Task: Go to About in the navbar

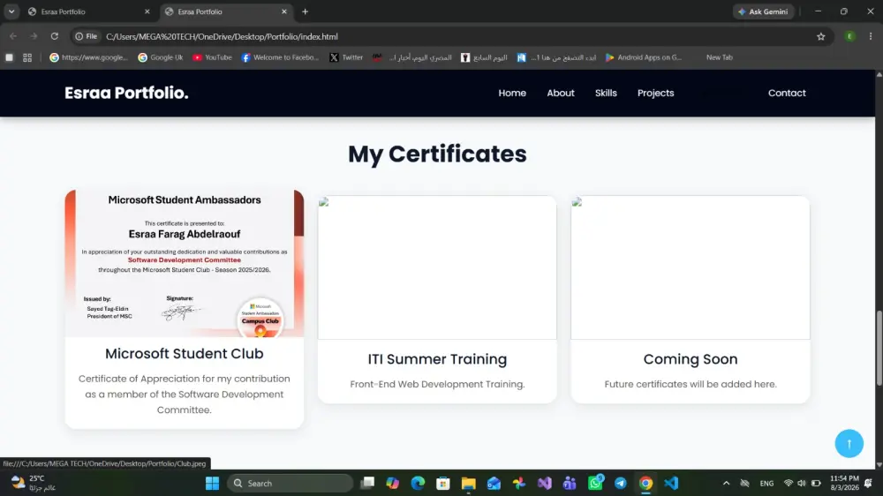Action: (561, 93)
